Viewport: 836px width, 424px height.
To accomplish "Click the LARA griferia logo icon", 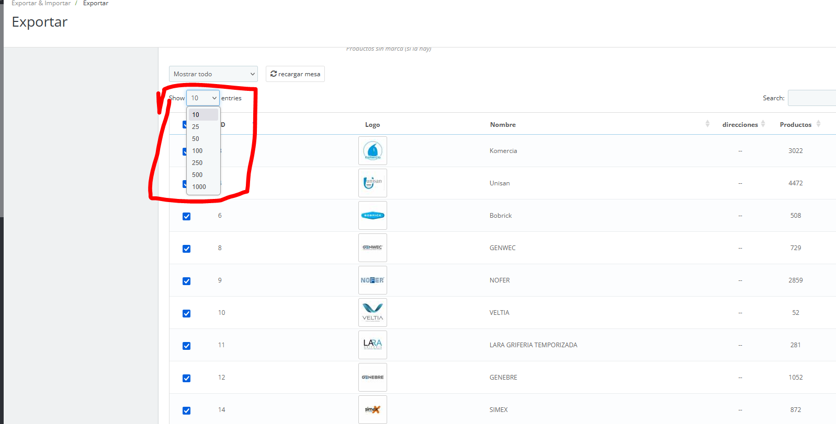I will [x=372, y=345].
